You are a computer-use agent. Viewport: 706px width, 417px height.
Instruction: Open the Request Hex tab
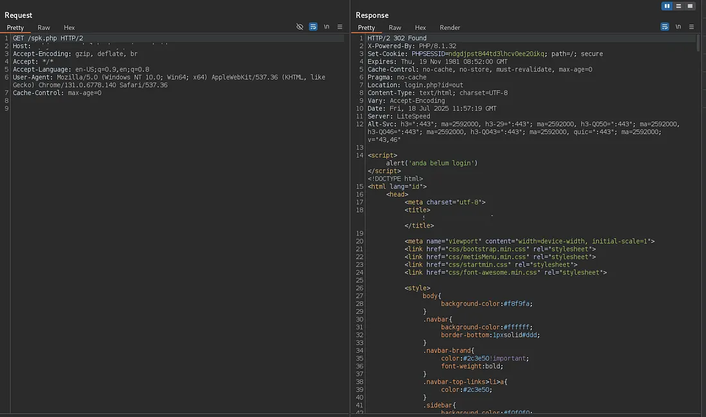(x=69, y=28)
